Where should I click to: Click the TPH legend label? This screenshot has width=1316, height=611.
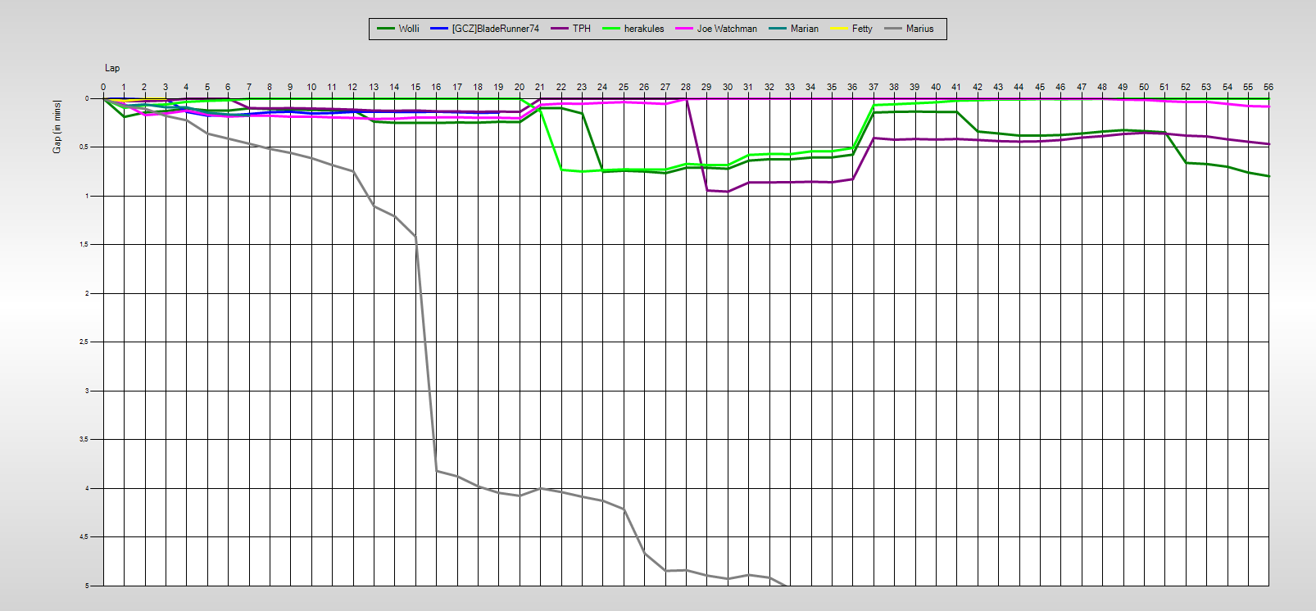(582, 29)
